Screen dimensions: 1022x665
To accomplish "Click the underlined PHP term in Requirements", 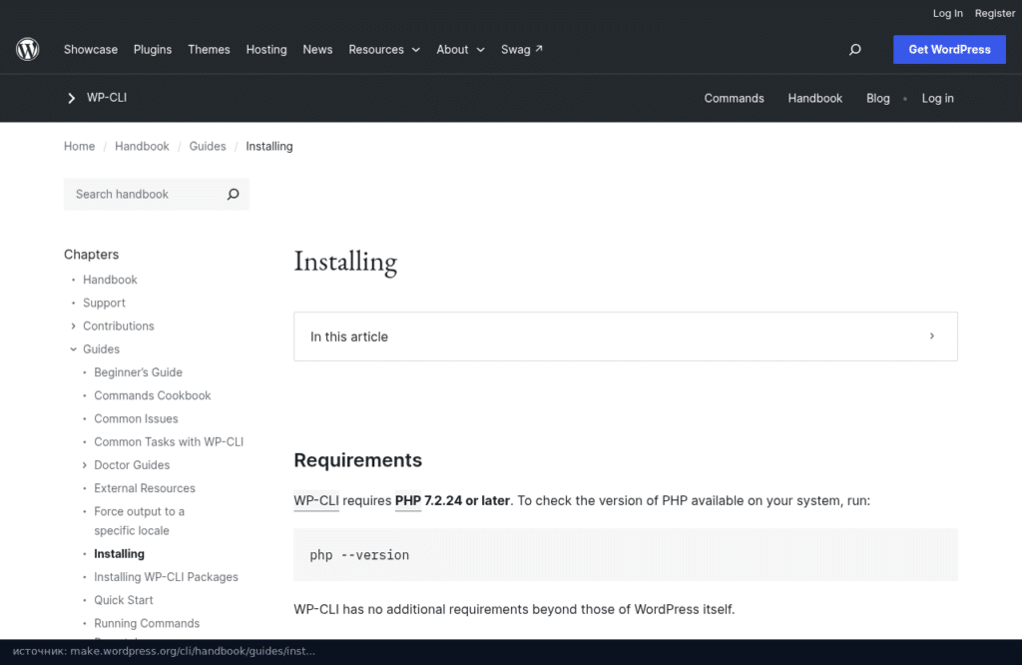I will coord(408,500).
